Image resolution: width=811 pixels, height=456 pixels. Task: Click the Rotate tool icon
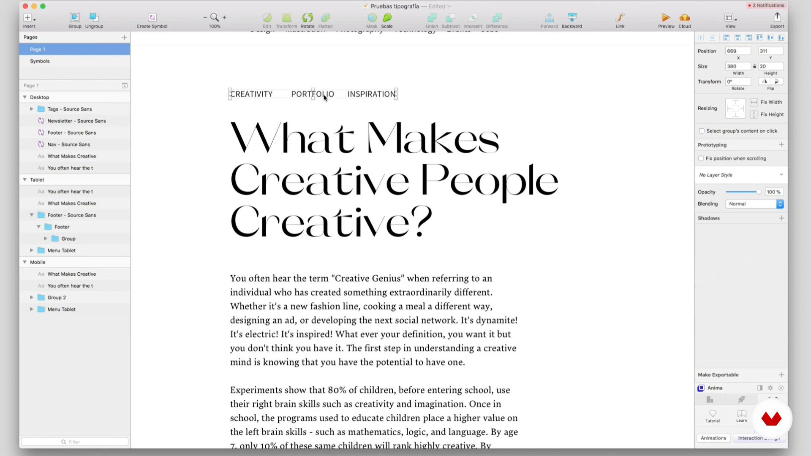coord(308,17)
